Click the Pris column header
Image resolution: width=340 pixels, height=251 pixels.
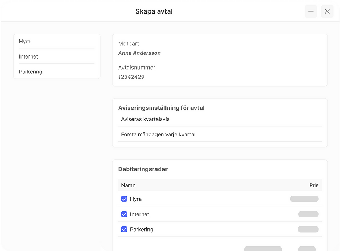tap(314, 185)
